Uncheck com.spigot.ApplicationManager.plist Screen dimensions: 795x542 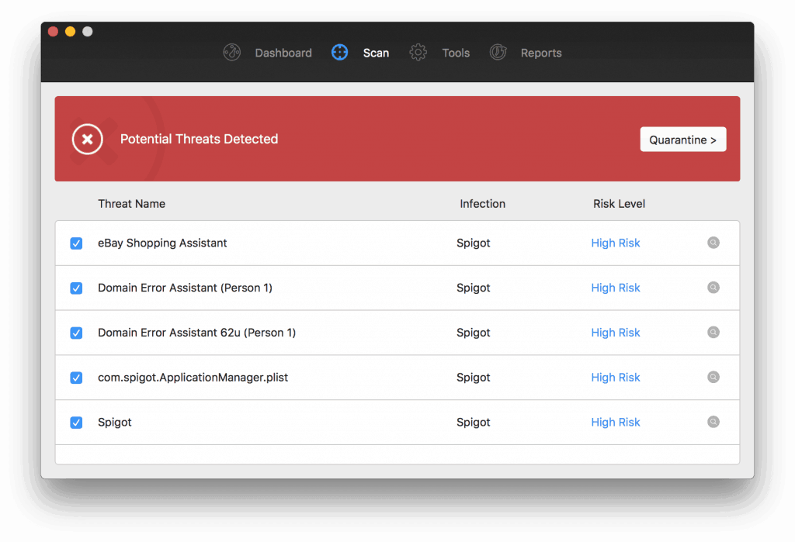[x=76, y=378]
